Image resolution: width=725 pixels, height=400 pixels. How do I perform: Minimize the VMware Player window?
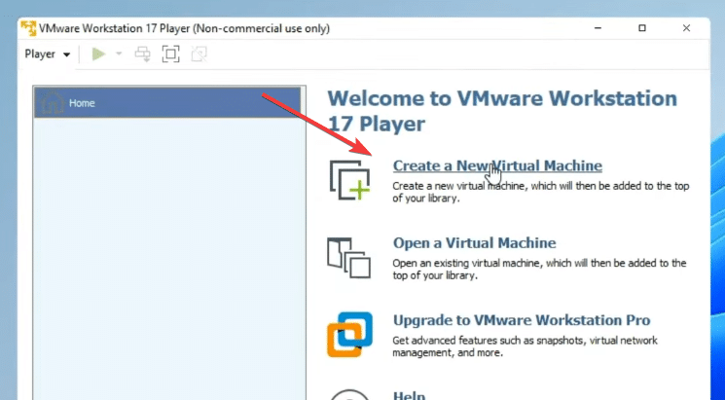(x=598, y=28)
